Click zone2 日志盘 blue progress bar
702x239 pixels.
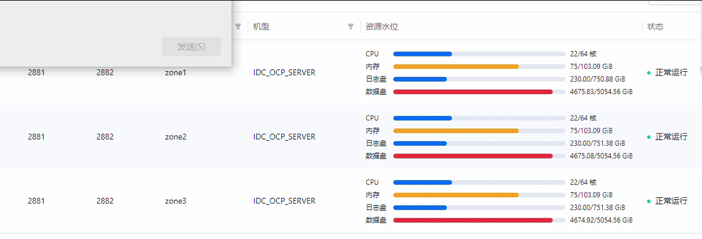point(479,144)
